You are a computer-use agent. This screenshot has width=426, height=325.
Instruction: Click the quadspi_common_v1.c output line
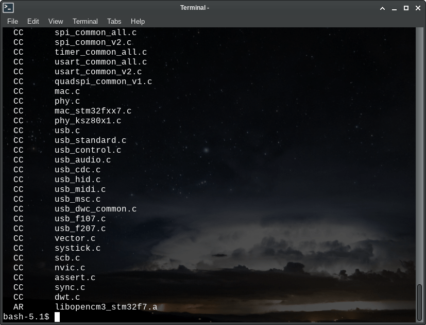(x=103, y=82)
